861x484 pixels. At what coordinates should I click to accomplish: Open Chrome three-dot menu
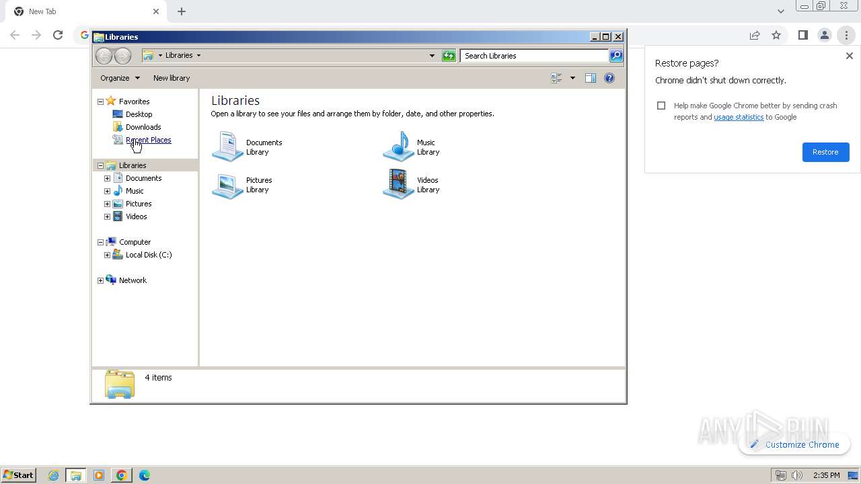click(846, 35)
